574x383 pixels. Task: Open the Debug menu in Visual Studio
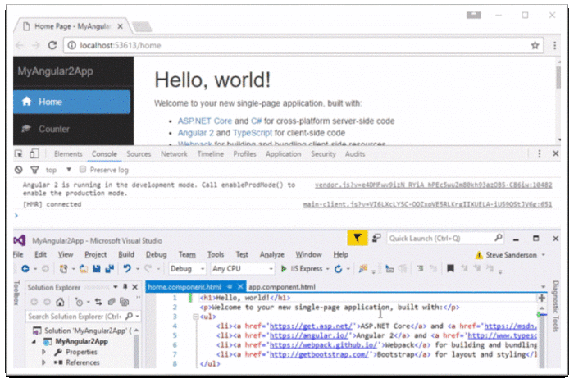tap(157, 254)
